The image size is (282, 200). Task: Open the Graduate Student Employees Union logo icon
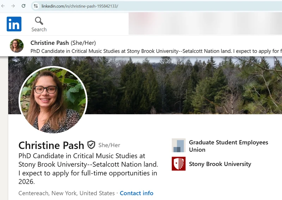[179, 145]
